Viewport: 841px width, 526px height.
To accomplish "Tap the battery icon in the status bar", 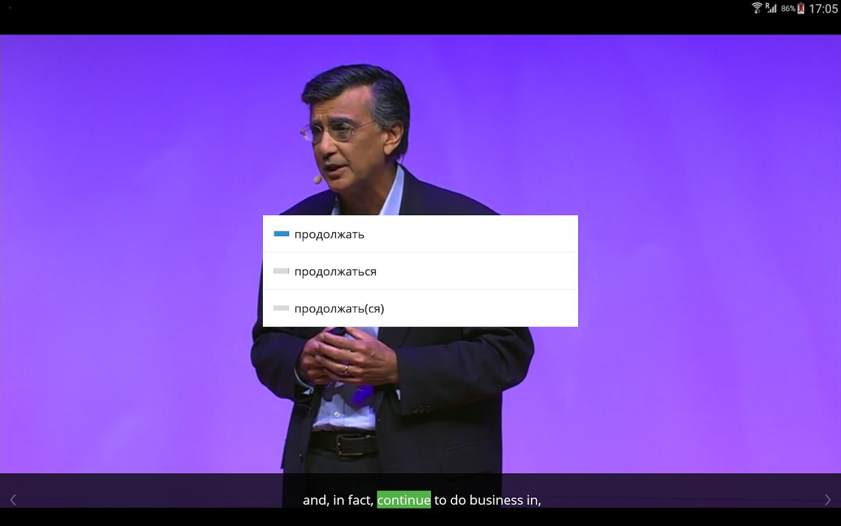I will 801,8.
